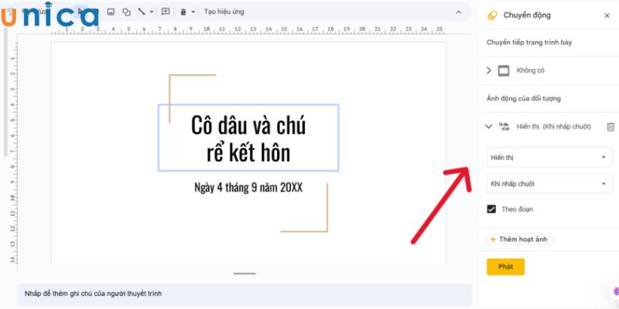
Task: Collapse the Hiển thị animation entry
Action: pyautogui.click(x=489, y=127)
